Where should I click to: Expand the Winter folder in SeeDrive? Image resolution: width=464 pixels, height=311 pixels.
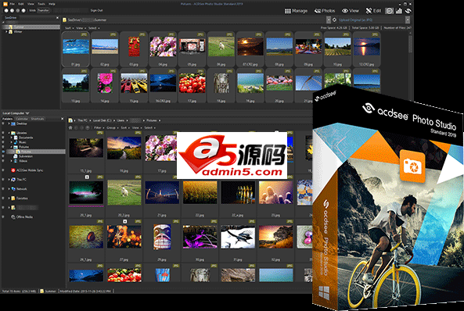click(x=6, y=31)
